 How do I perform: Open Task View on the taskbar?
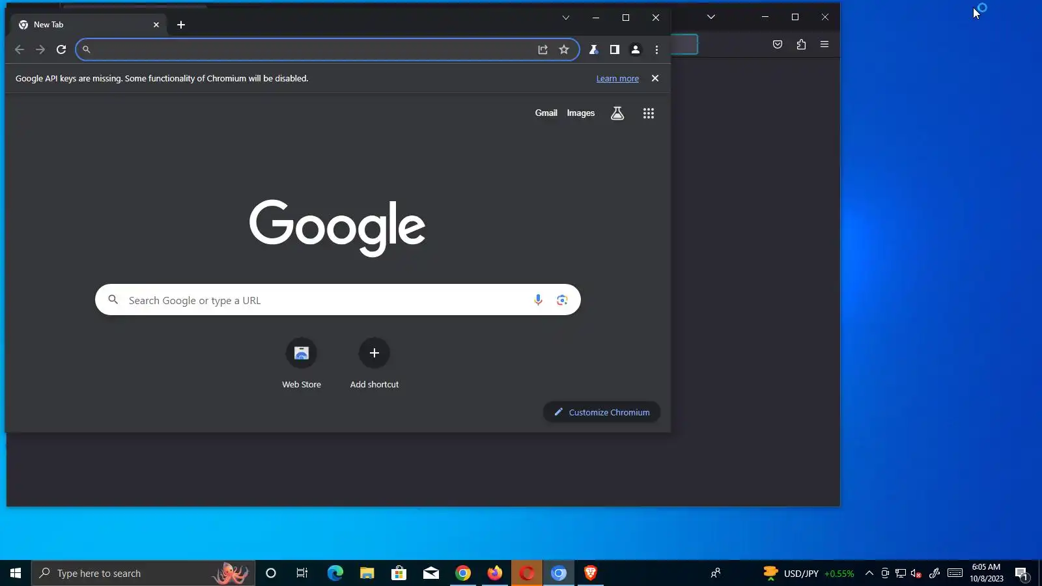coord(302,573)
